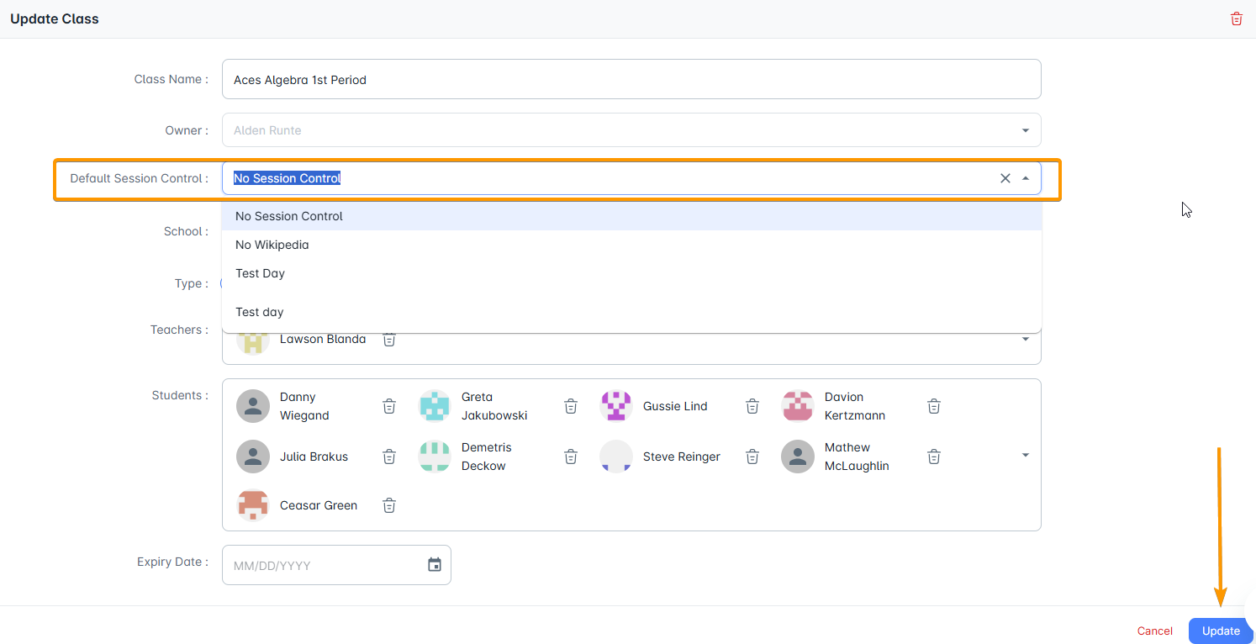Open the expiry date calendar picker
The image size is (1256, 644).
[x=435, y=565]
